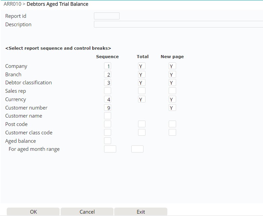
Task: Click into the Description text field
Action: tap(178, 25)
